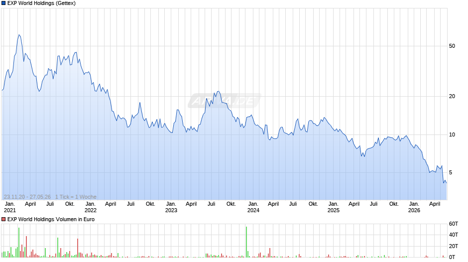Image resolution: width=468 pixels, height=262 pixels.
Task: Click the 'Jan. 2023' time axis label
Action: (171, 207)
